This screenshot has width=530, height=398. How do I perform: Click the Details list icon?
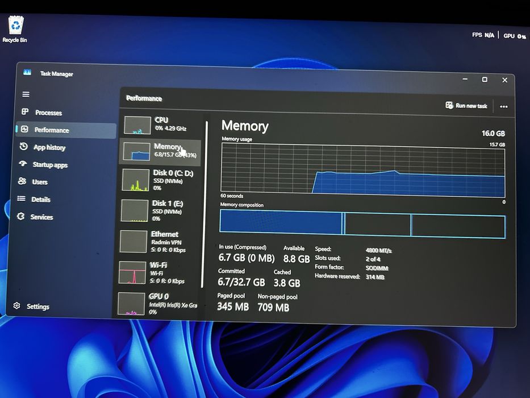21,198
